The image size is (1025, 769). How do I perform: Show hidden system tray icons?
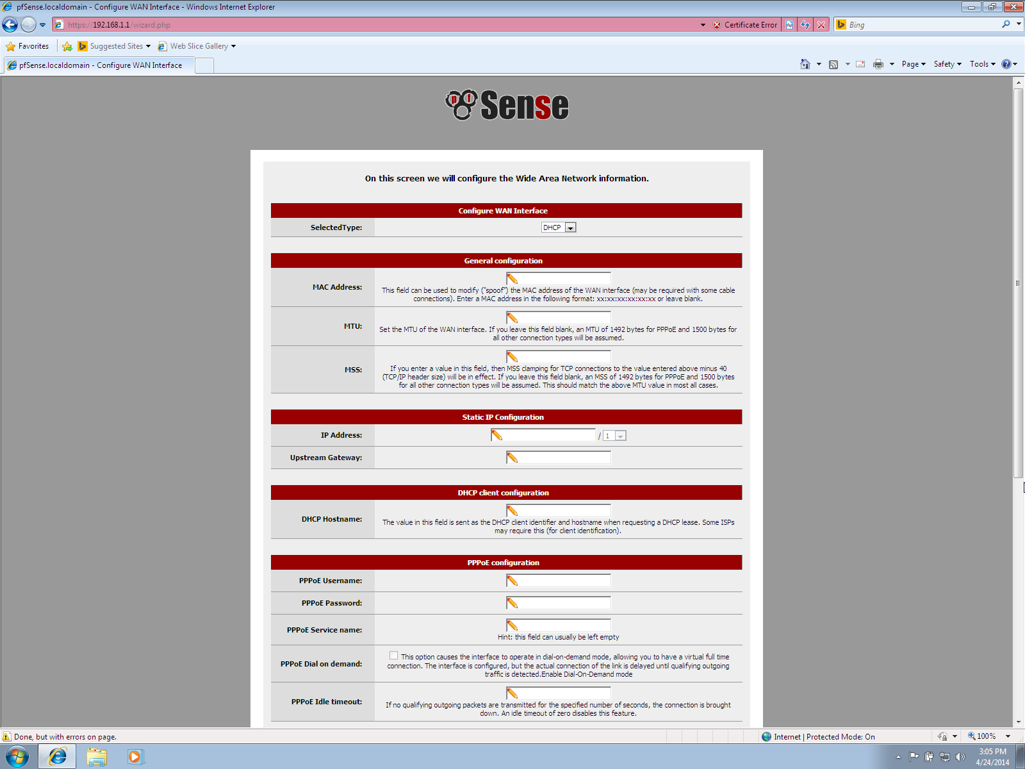[x=898, y=757]
